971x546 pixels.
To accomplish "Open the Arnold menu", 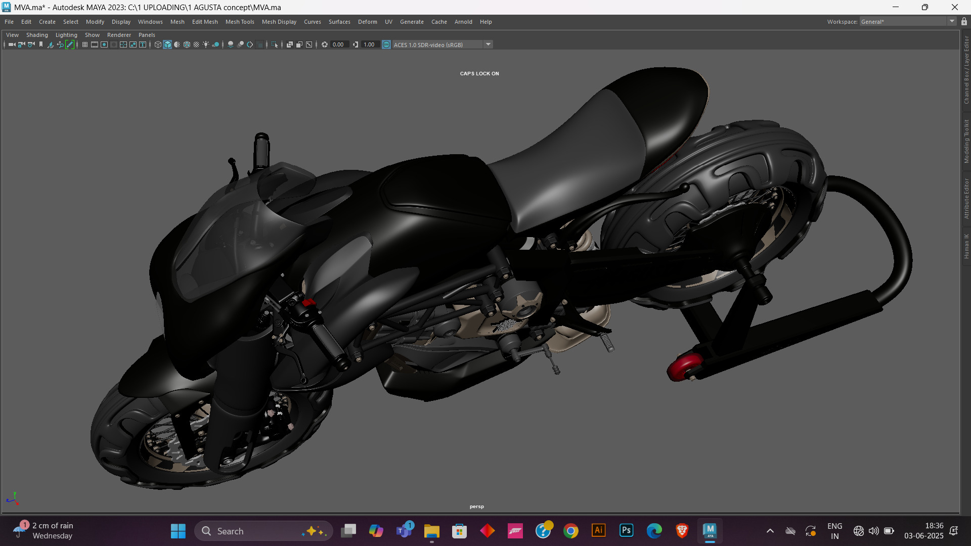I will pyautogui.click(x=463, y=22).
